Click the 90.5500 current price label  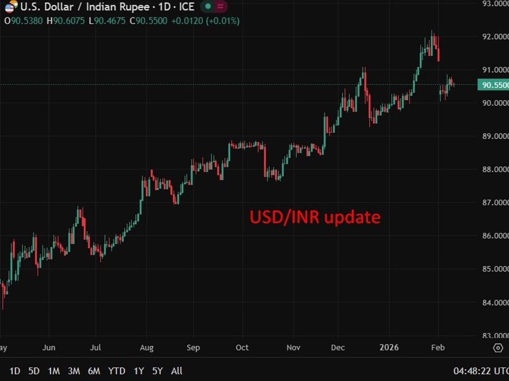pos(493,85)
